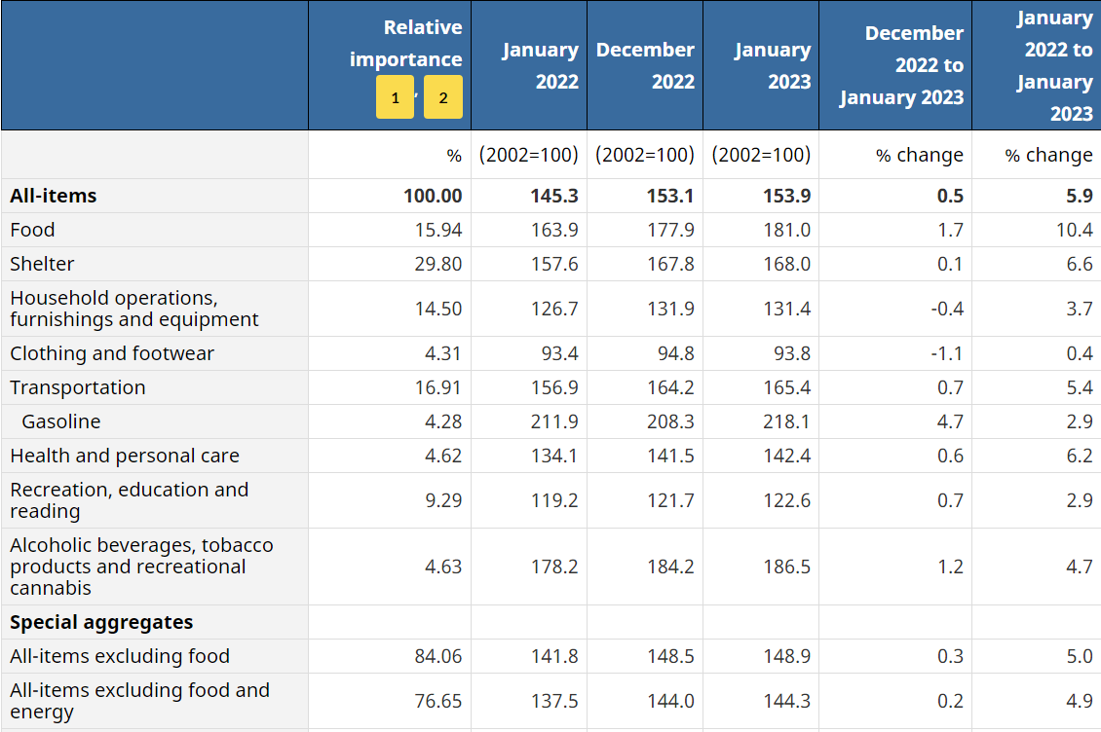Select Food monthly change value 1.7

click(x=951, y=230)
